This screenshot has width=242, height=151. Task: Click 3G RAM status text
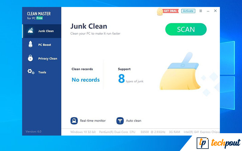(175, 132)
